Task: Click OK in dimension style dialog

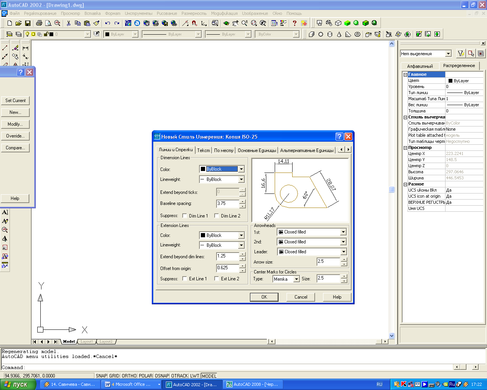Action: pyautogui.click(x=264, y=297)
